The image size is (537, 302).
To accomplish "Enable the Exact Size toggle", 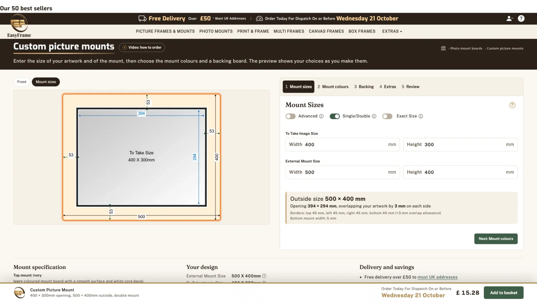I will pos(387,116).
